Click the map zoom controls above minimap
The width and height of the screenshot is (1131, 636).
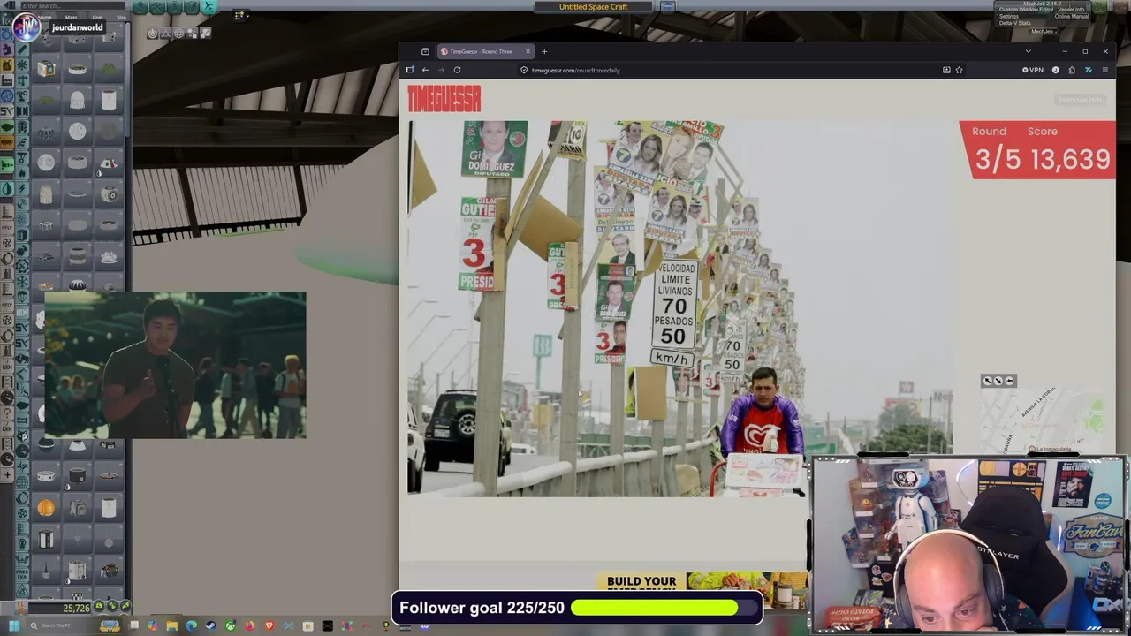point(998,381)
